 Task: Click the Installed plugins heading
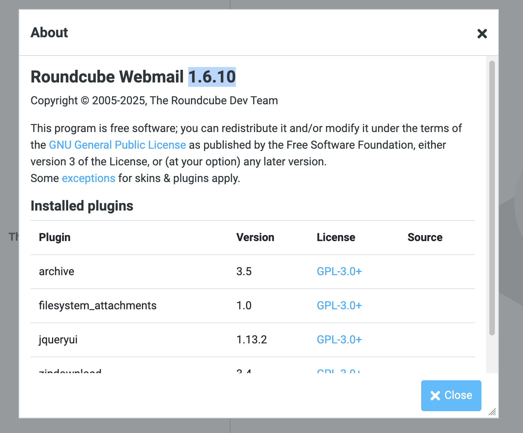82,206
